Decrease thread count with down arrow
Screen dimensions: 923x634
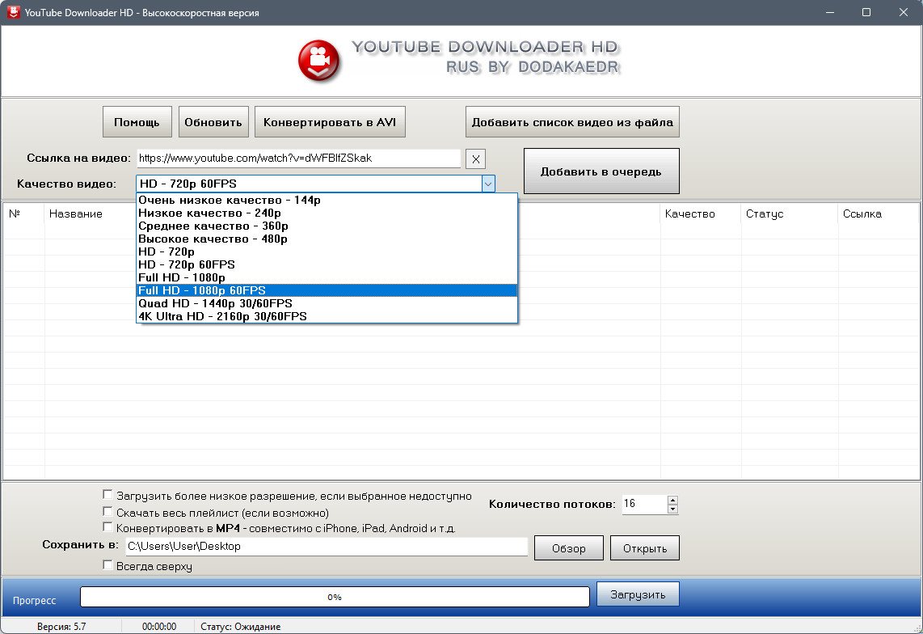click(x=672, y=509)
